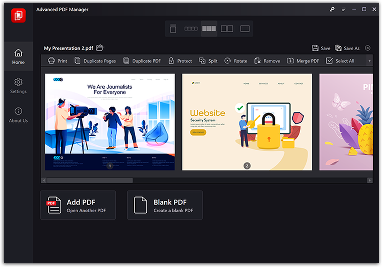
Task: Print the PDF document
Action: click(x=57, y=61)
